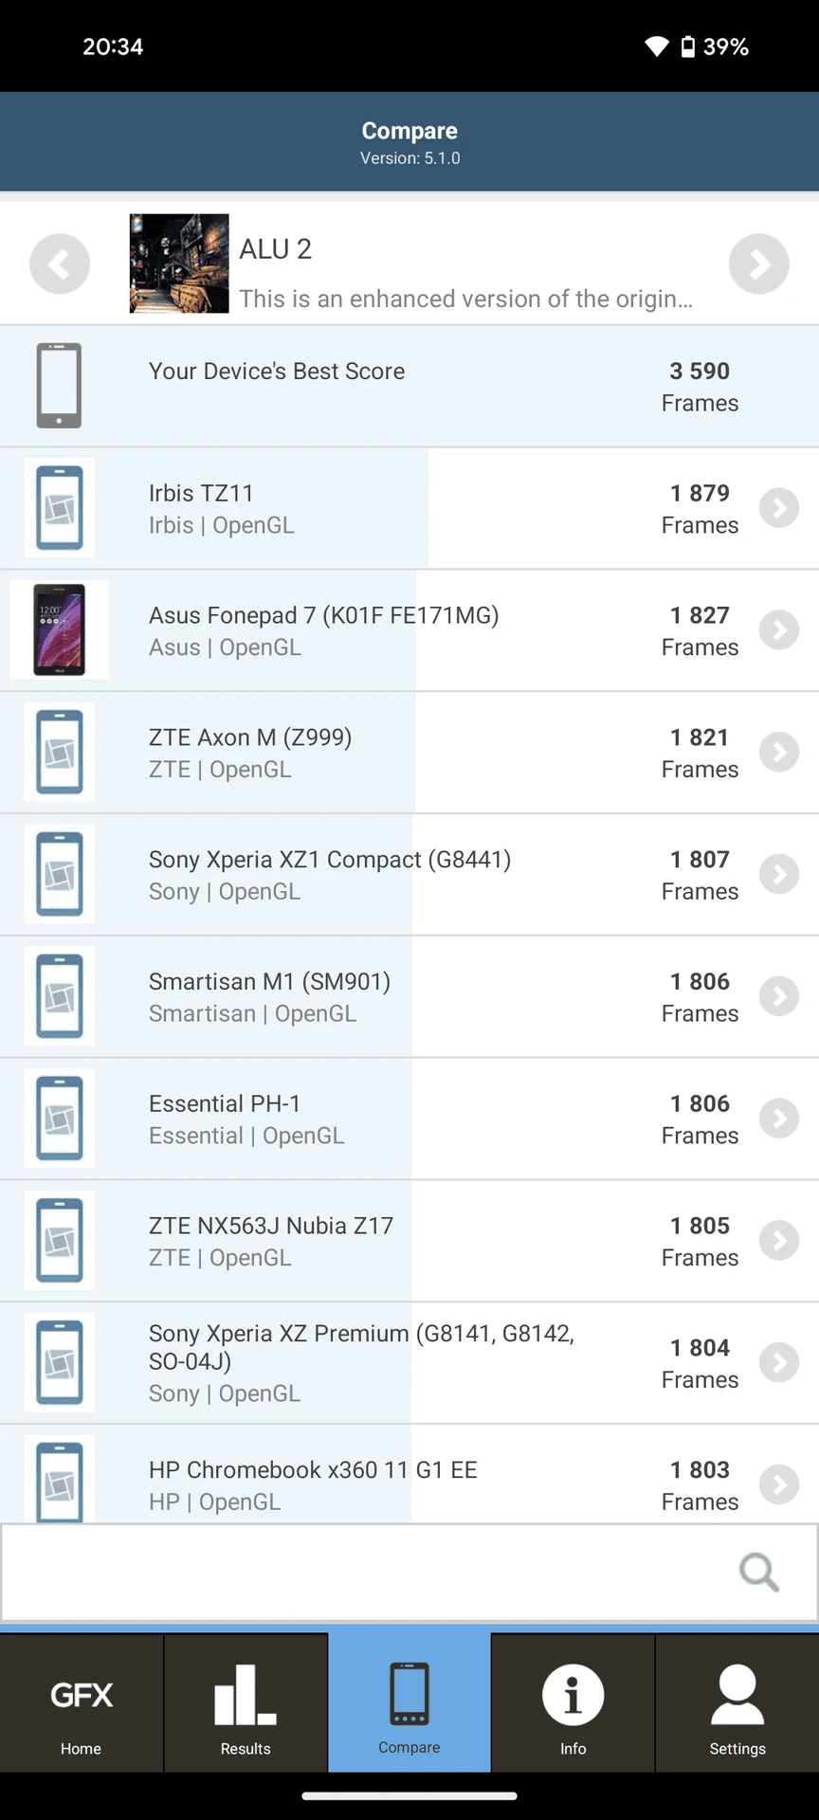Select the Compare phone icon

pyautogui.click(x=409, y=1694)
